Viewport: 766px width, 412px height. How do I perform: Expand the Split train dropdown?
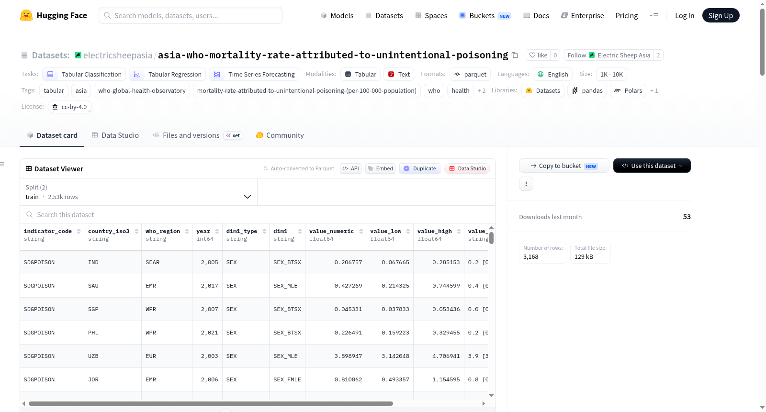138,192
